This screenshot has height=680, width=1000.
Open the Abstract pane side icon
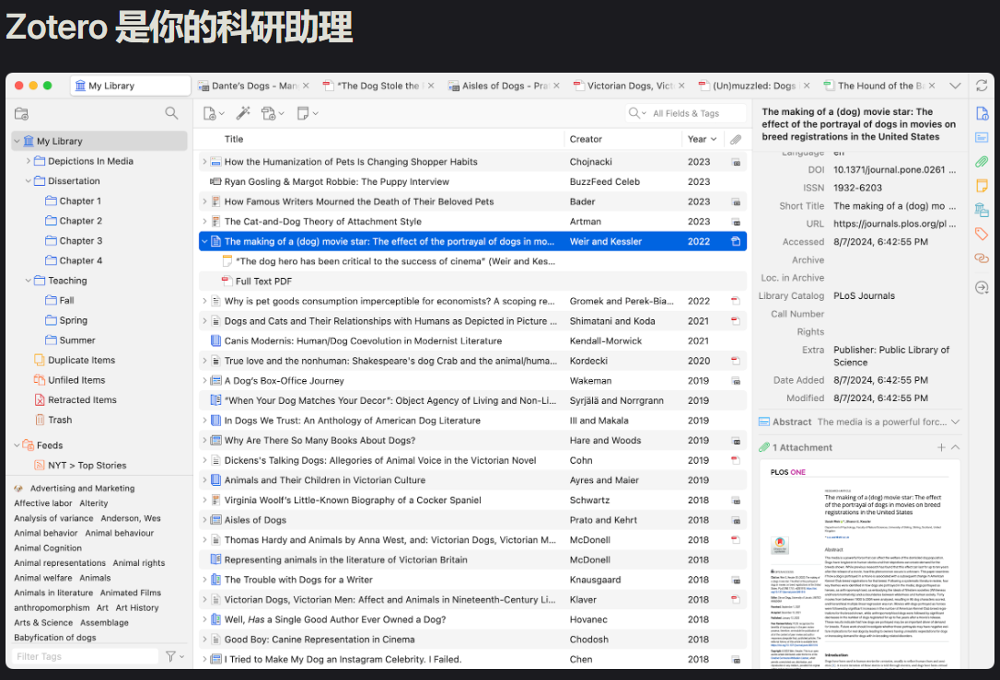(x=982, y=138)
